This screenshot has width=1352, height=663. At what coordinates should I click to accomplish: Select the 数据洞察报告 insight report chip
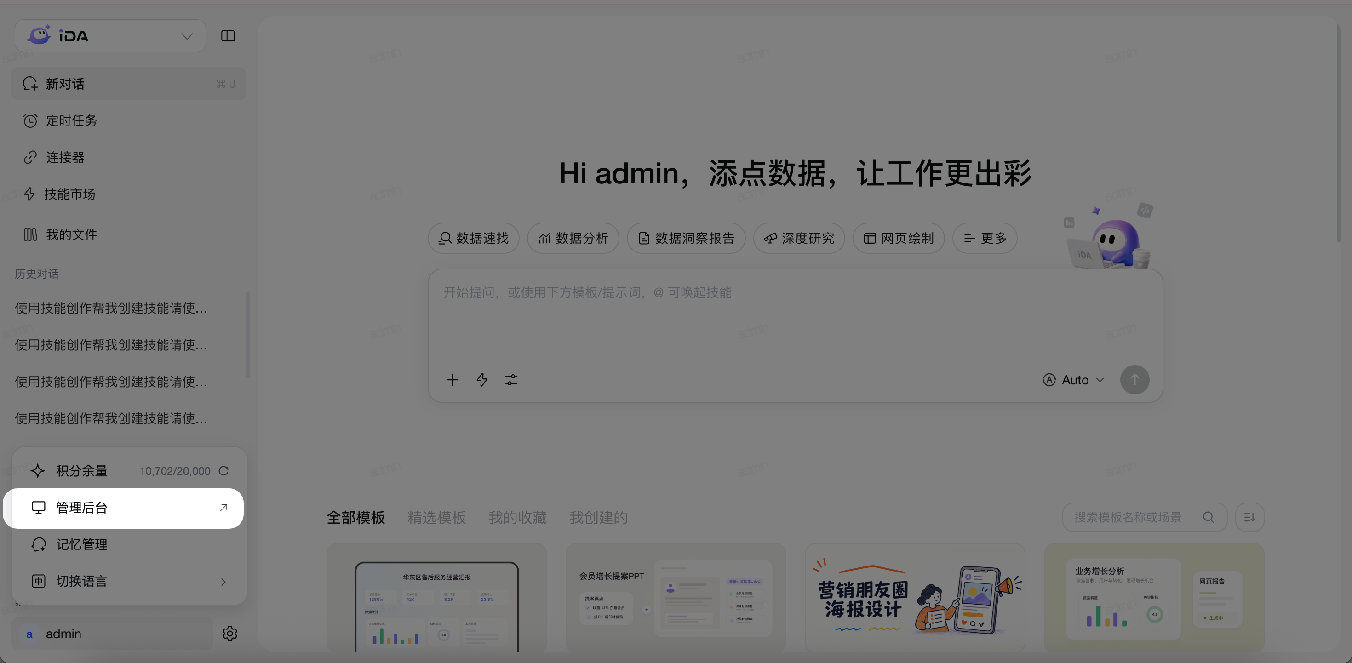(686, 238)
